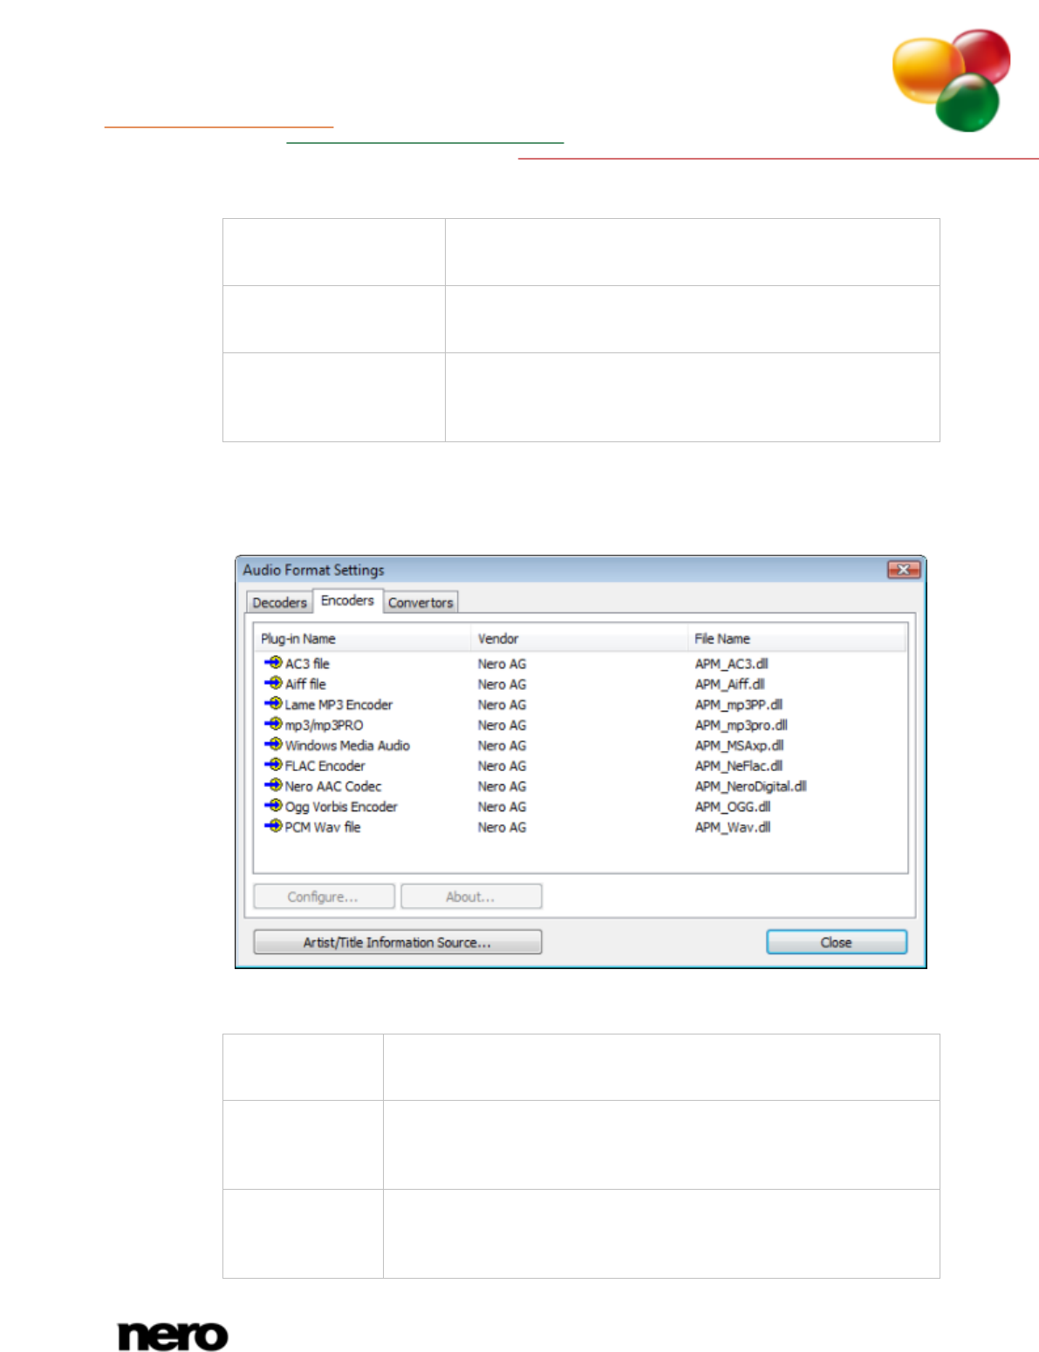Image resolution: width=1039 pixels, height=1352 pixels.
Task: Click Nero AG vendor in FLAC Encoder row
Action: 502,766
